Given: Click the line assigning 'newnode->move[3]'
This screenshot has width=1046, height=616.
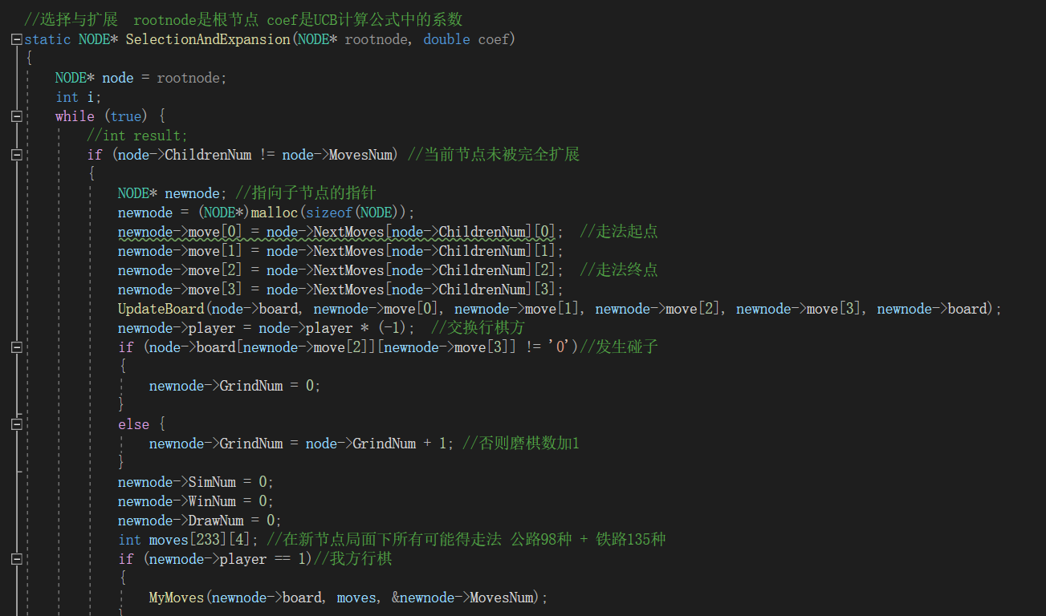Looking at the screenshot, I should click(x=341, y=290).
